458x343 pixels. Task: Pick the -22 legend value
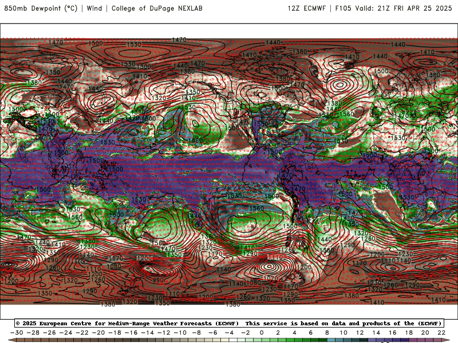[x=82, y=333]
